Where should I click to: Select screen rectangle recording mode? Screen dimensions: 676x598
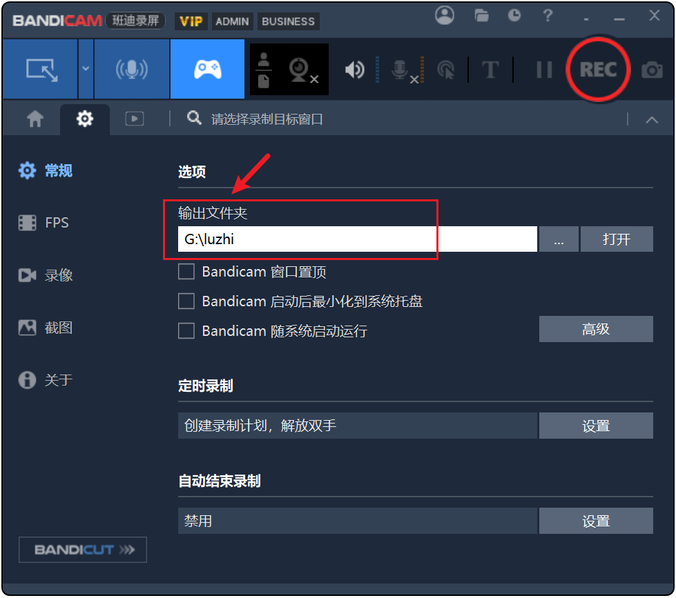pyautogui.click(x=40, y=69)
